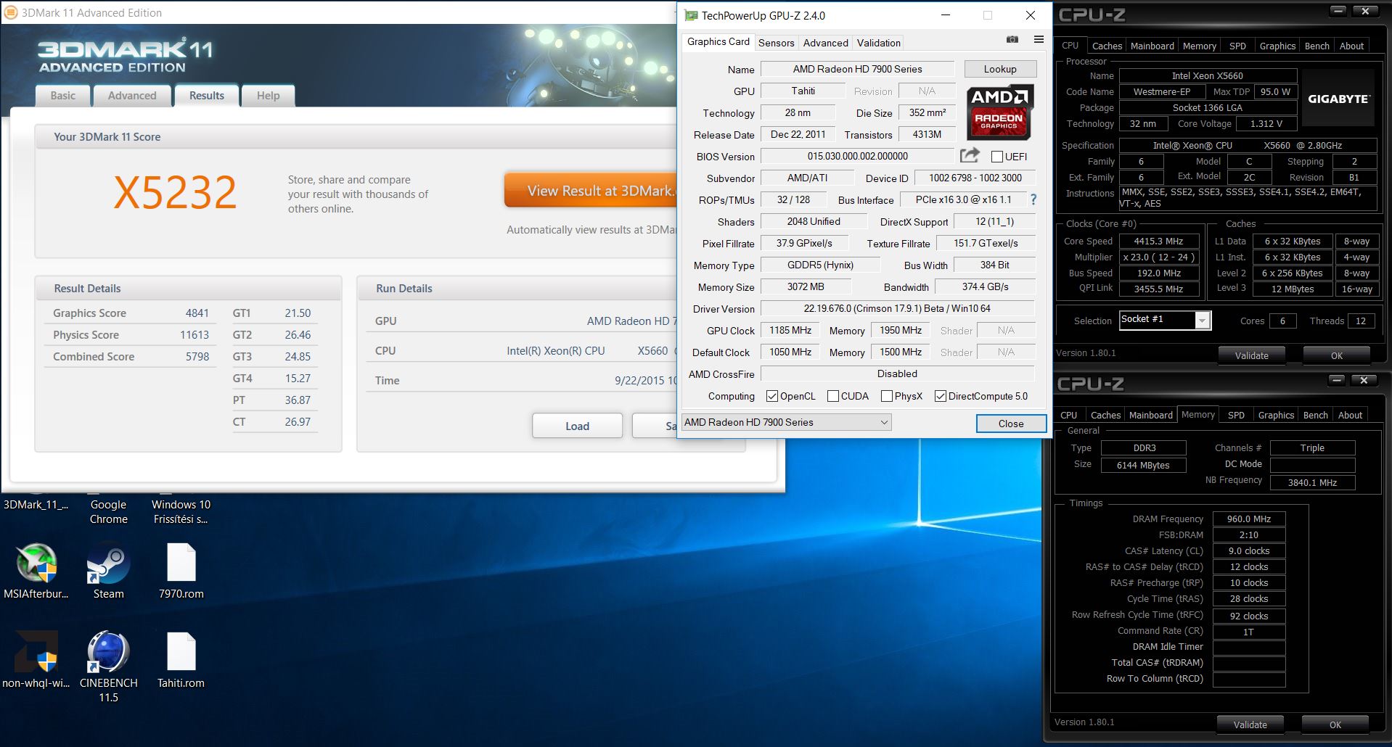Open Bench tab in lower CPU-Z window

click(1315, 415)
